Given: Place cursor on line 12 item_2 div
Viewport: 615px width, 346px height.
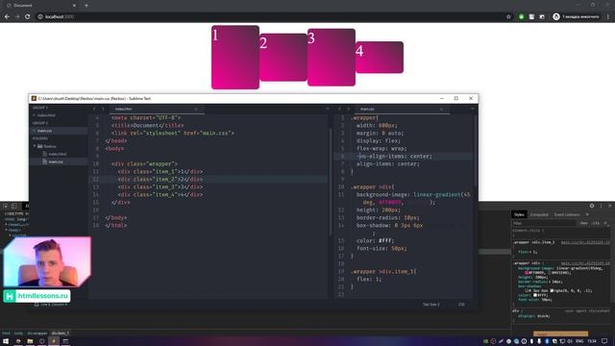Looking at the screenshot, I should (x=160, y=180).
